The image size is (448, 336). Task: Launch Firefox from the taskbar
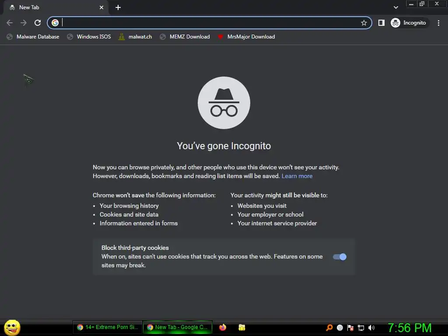[223, 327]
